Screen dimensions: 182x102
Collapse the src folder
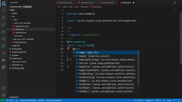click(32, 16)
